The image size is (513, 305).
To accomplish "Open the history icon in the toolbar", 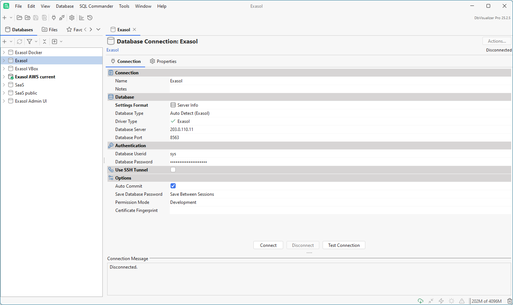I will 90,17.
